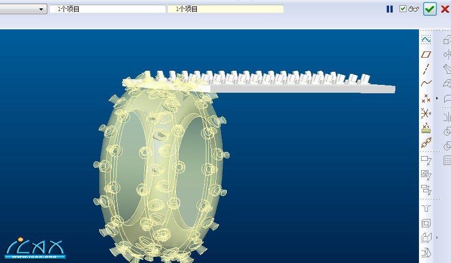Select the Revolve tool
This screenshot has width=451, height=263.
coord(447,54)
